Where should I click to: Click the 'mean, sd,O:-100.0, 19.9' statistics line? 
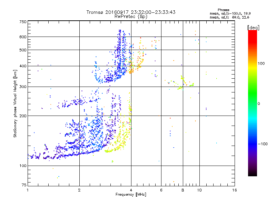(230, 13)
